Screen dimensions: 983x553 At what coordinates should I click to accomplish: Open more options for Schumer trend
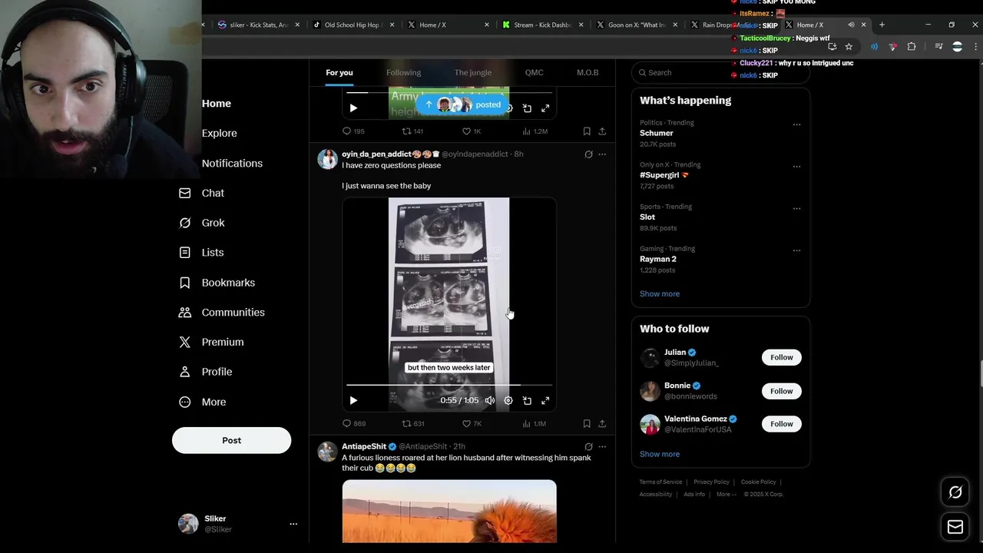pyautogui.click(x=796, y=124)
